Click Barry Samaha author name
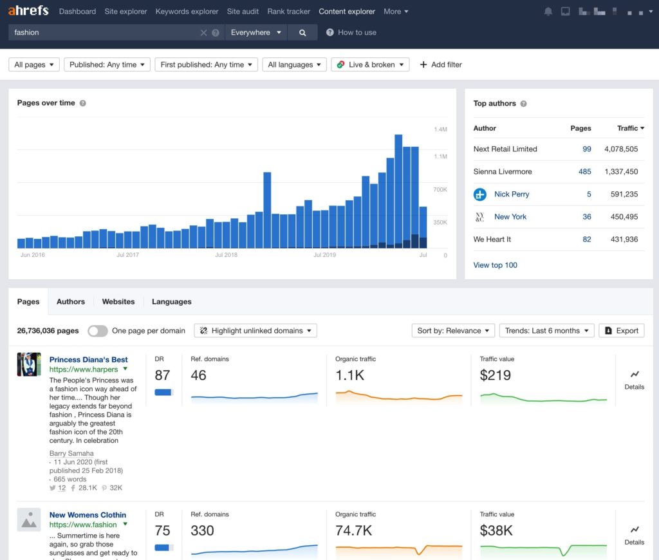This screenshot has width=659, height=560. pos(71,453)
